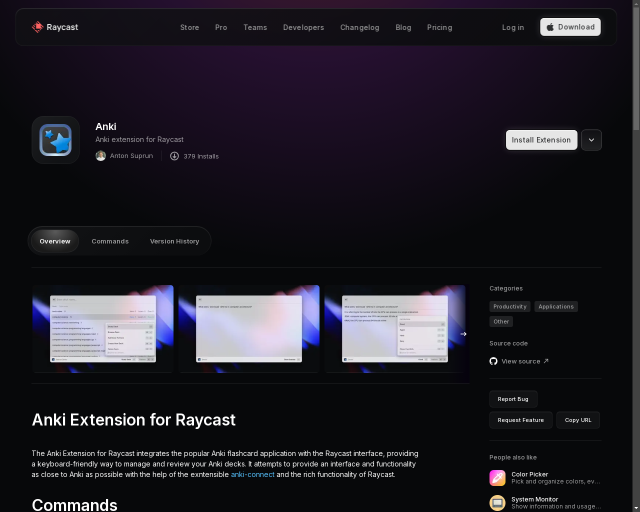This screenshot has width=640, height=512.
Task: Go to the Pricing page
Action: click(x=439, y=27)
